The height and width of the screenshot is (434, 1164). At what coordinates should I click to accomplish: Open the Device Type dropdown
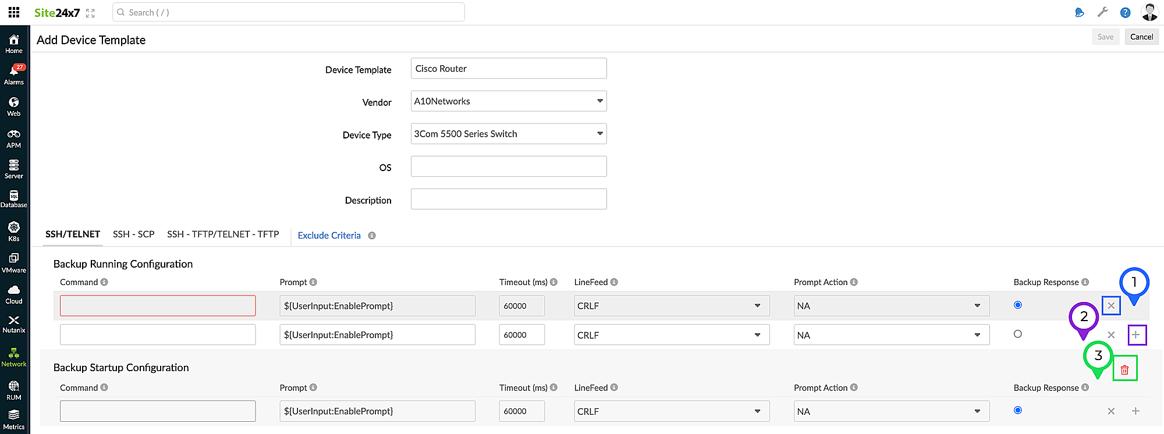508,134
